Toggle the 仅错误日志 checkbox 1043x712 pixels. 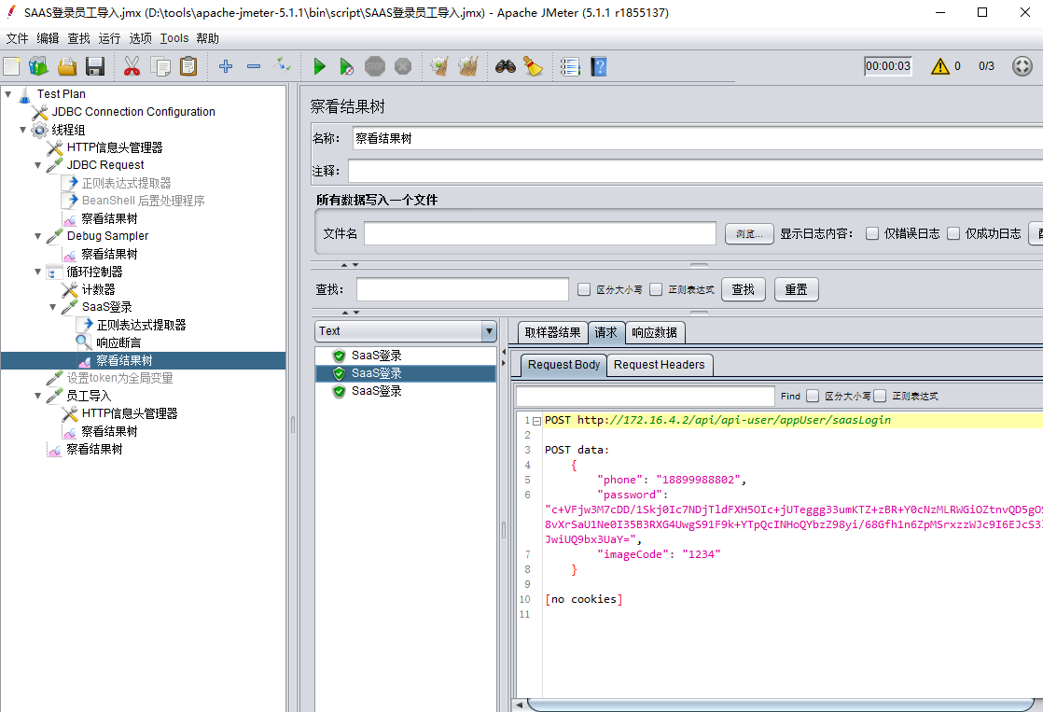point(872,233)
